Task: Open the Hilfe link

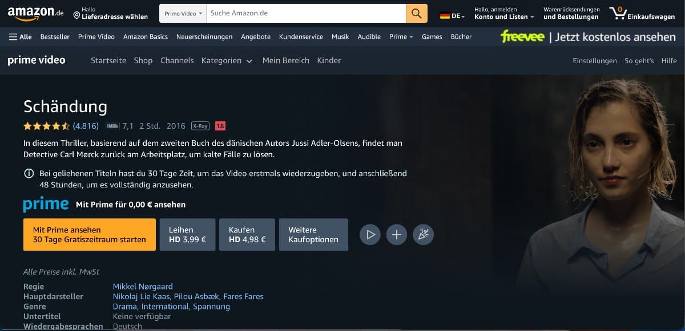Action: click(669, 60)
